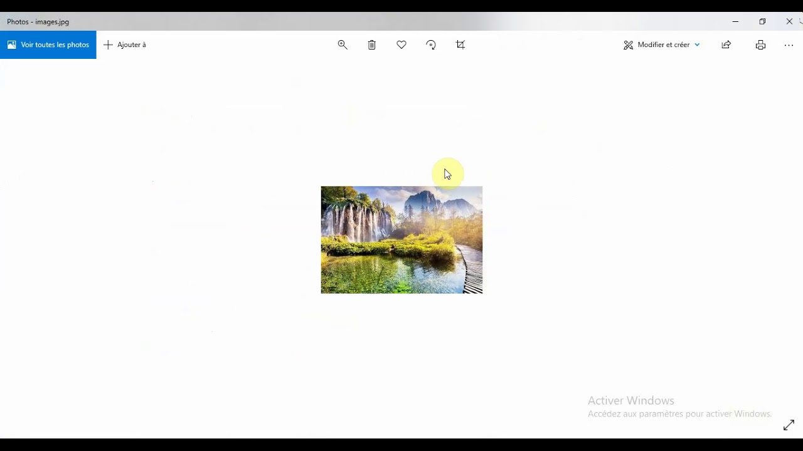Click the Ajouter à button
Screen dimensions: 803x451
125,44
